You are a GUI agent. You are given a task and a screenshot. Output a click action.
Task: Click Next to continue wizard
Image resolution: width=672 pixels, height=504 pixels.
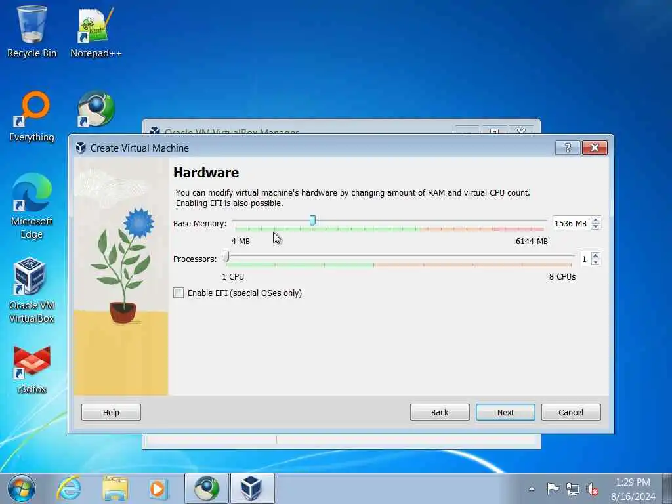pyautogui.click(x=505, y=412)
